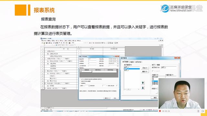Click the spreadsheet vertical scrollbar up arrow
207x116 pixels.
pyautogui.click(x=162, y=47)
